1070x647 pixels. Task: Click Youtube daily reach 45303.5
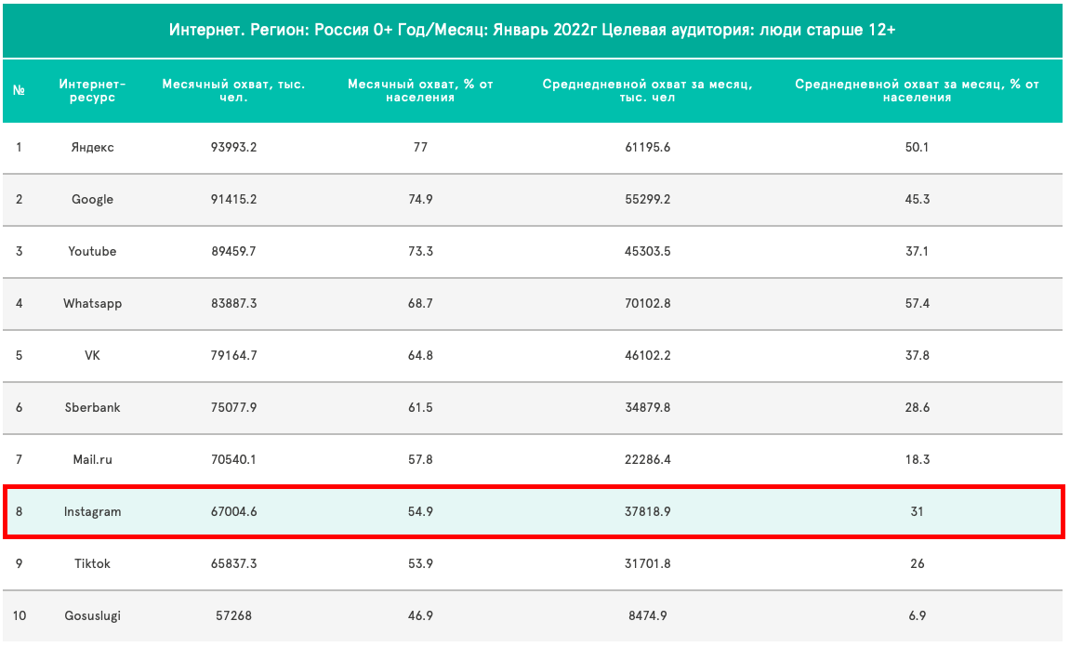[648, 251]
